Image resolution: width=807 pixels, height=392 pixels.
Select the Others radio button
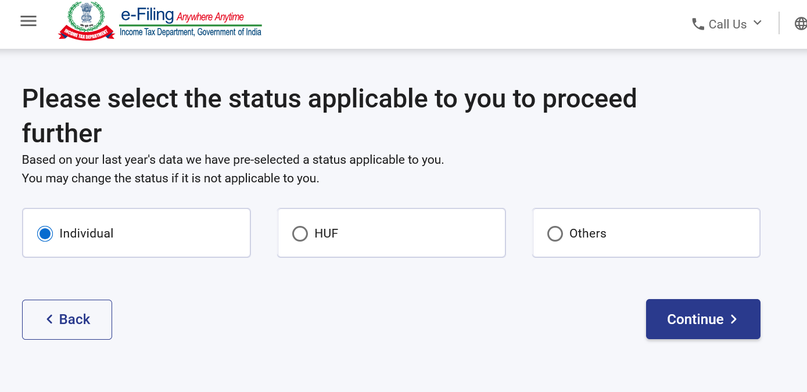coord(555,233)
